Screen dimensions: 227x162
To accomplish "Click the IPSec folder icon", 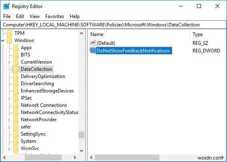I will click(16, 98).
